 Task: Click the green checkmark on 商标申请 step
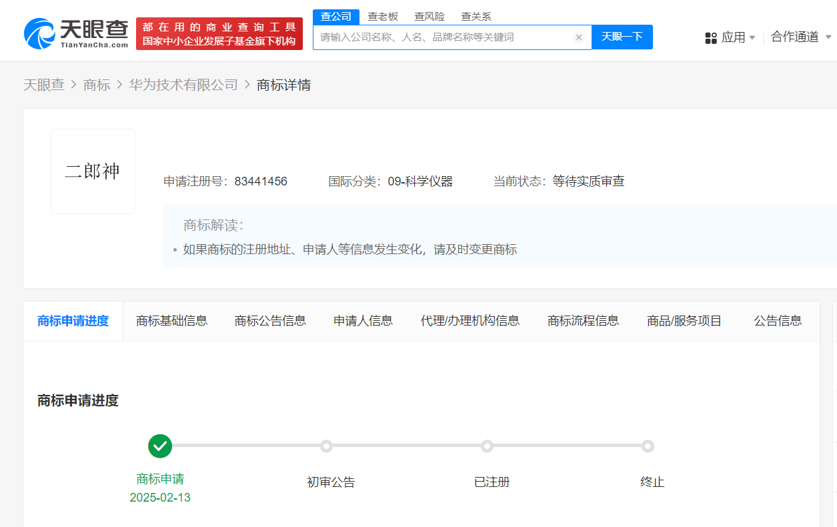159,446
